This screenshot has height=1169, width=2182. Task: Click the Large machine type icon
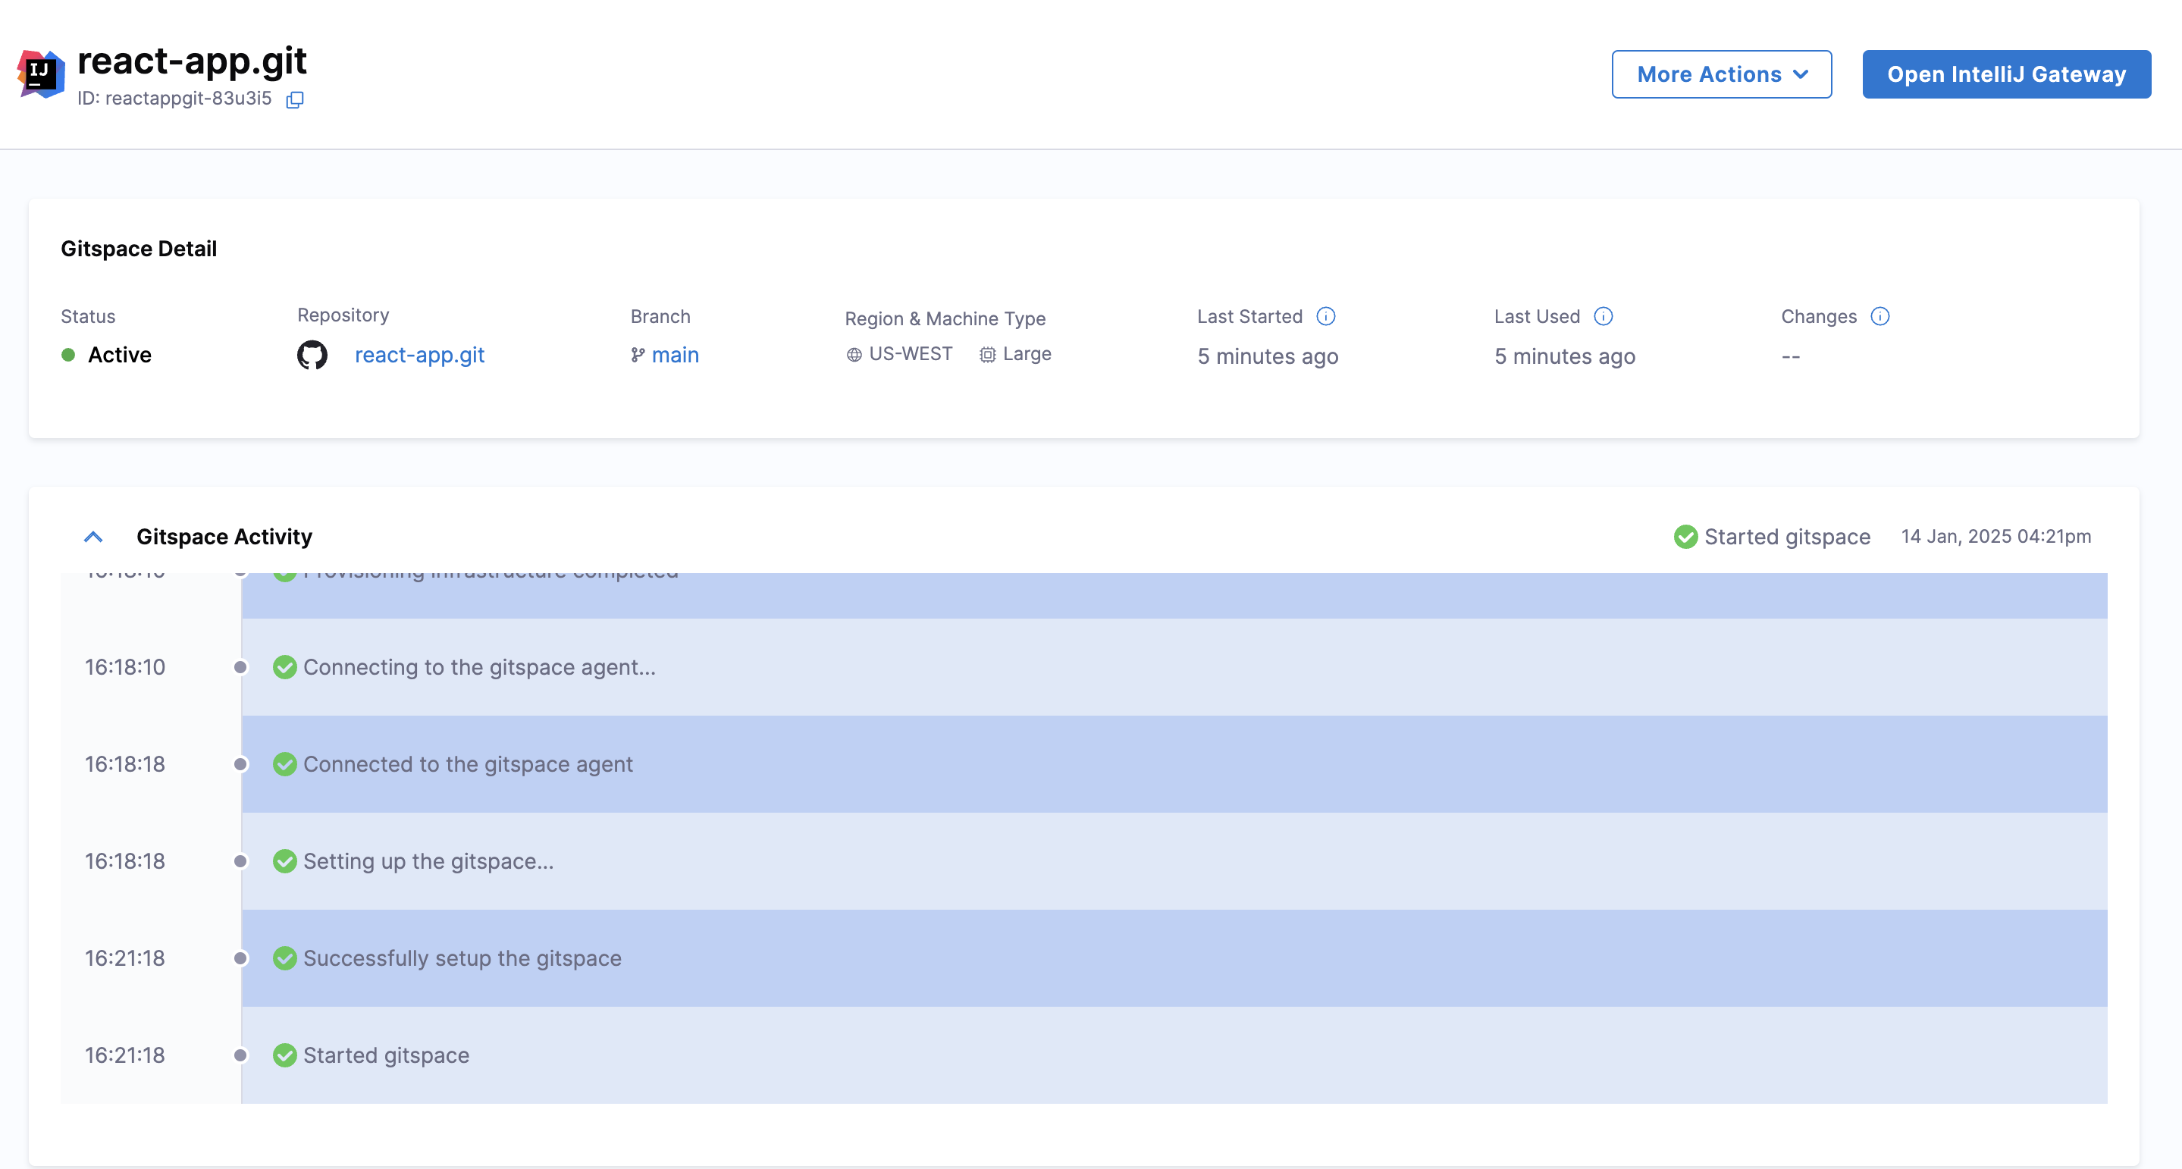pos(987,355)
